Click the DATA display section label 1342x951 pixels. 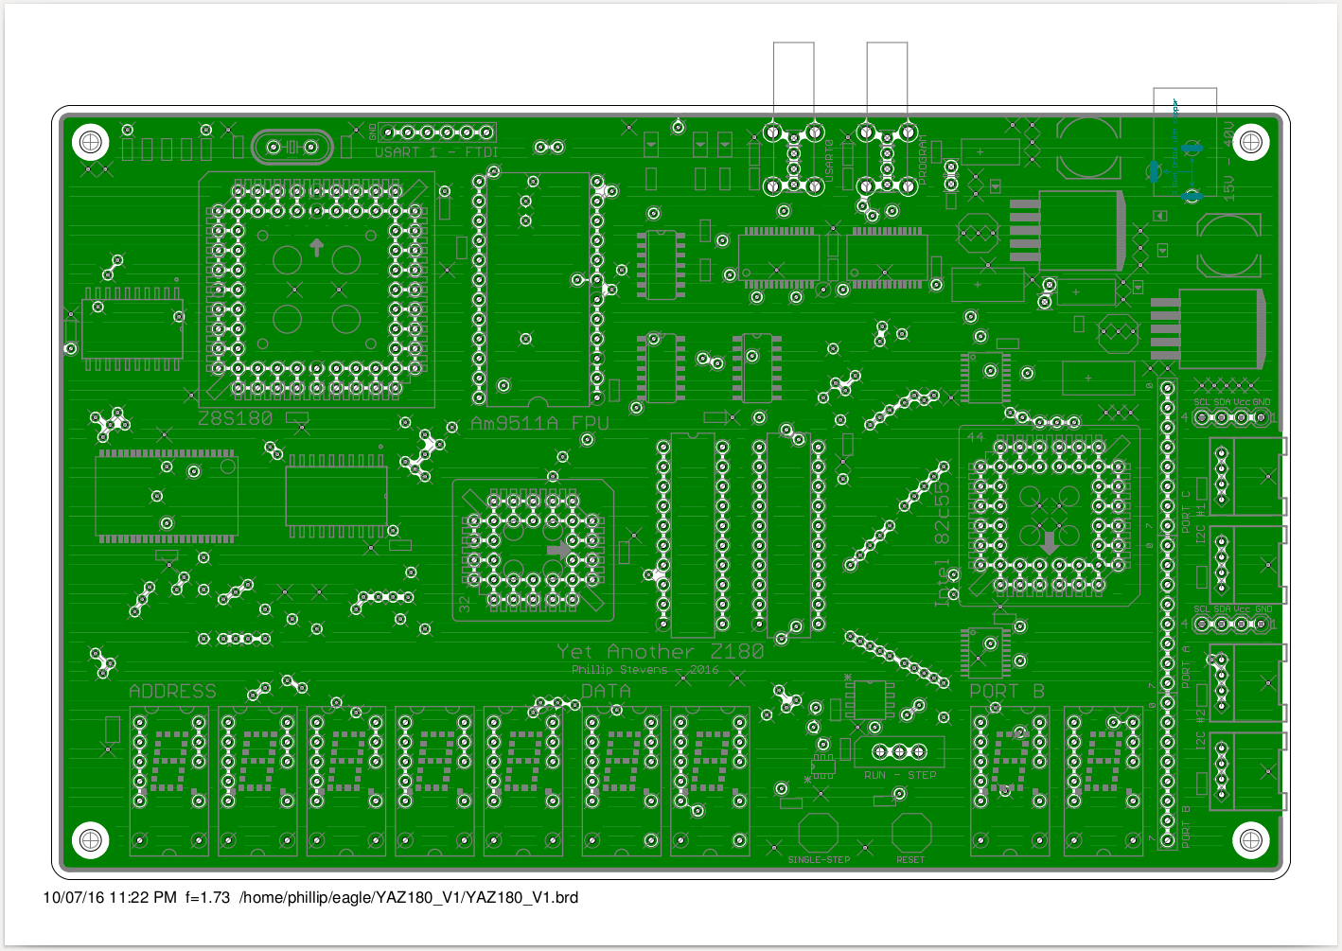pyautogui.click(x=606, y=691)
